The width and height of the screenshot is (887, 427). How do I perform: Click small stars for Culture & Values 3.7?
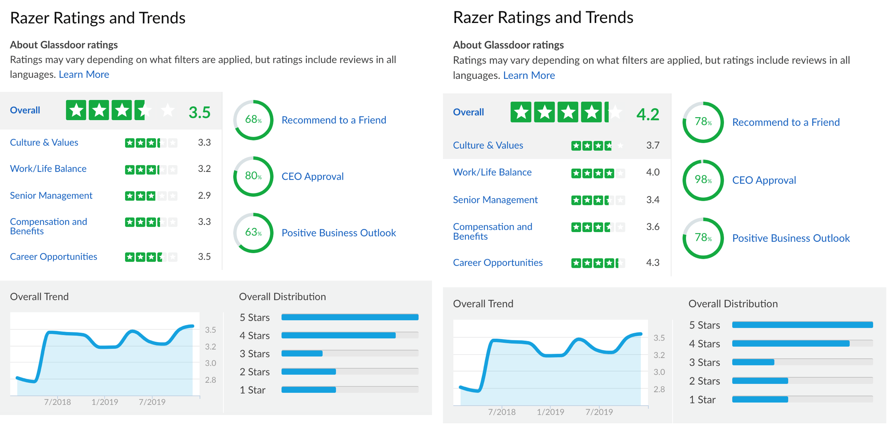tap(598, 145)
